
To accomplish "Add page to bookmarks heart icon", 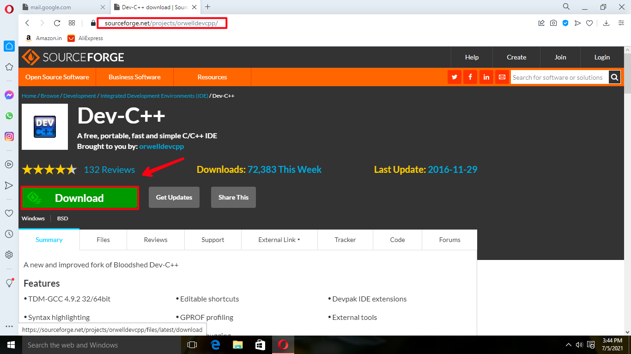I will click(x=589, y=23).
